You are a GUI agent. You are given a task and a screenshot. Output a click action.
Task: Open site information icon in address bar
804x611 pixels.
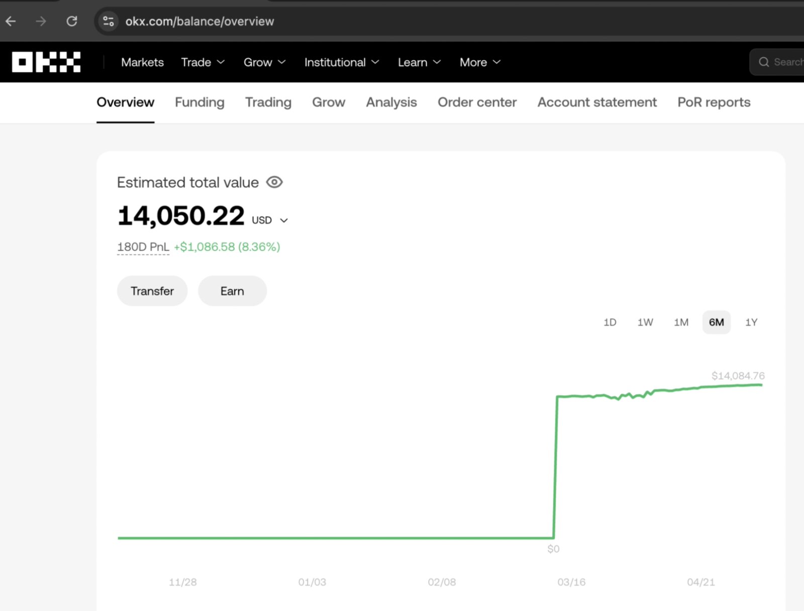click(108, 21)
